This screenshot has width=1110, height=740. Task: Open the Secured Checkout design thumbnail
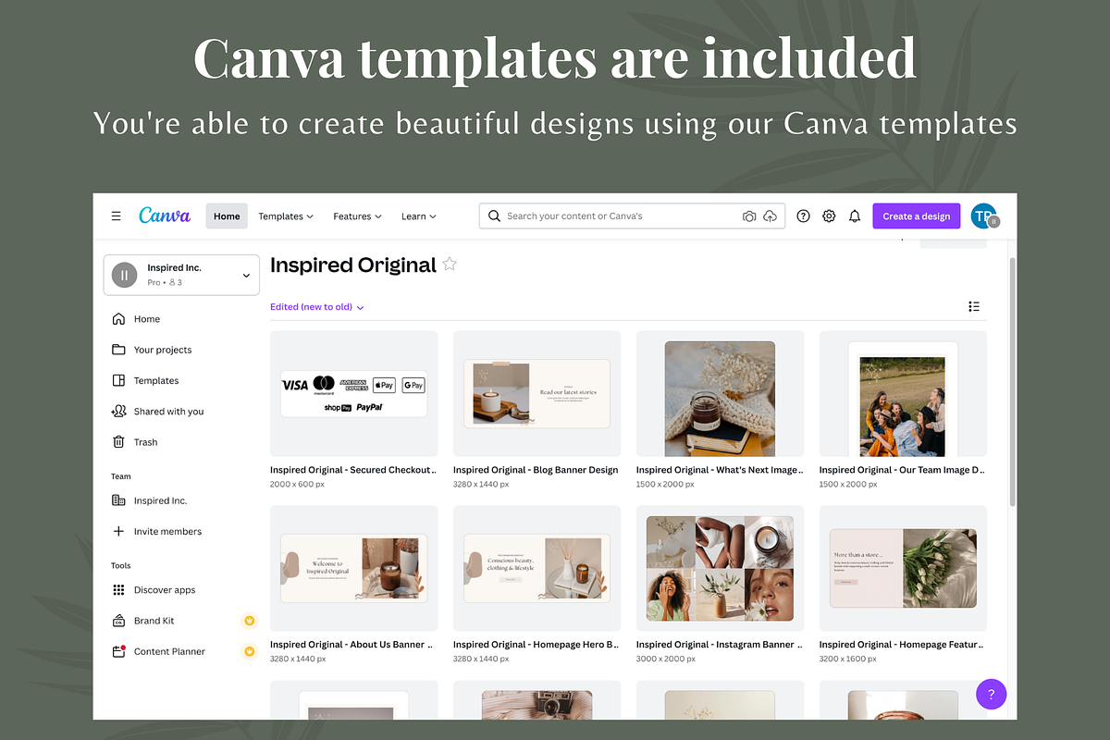coord(353,394)
